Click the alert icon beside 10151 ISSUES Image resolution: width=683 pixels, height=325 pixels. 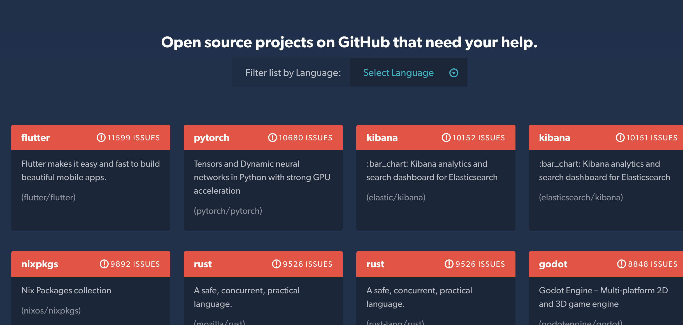[620, 138]
